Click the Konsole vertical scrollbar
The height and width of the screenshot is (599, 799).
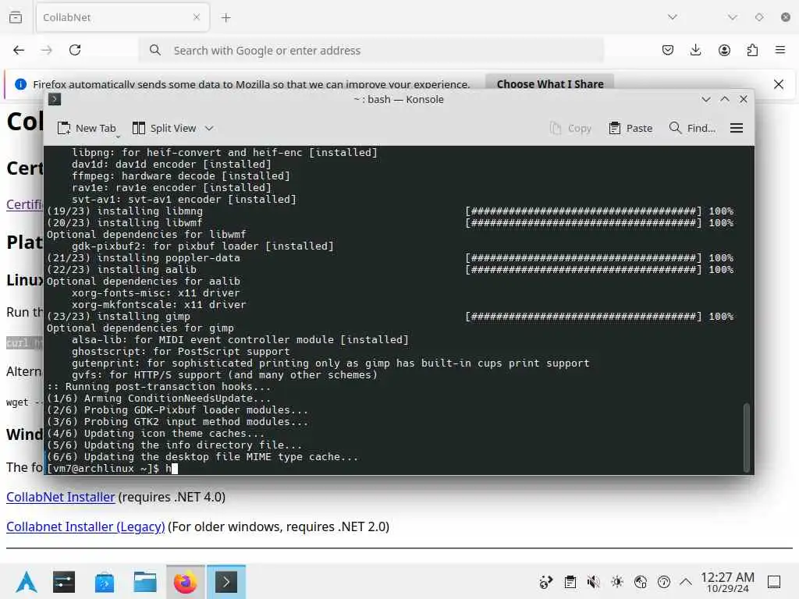747,437
